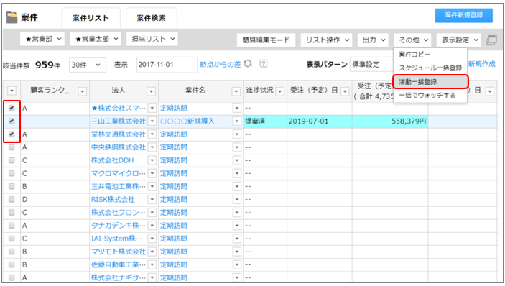Uncheck the 三山工業株式会社 row checkbox
Screen dimensions: 505x286
point(11,121)
